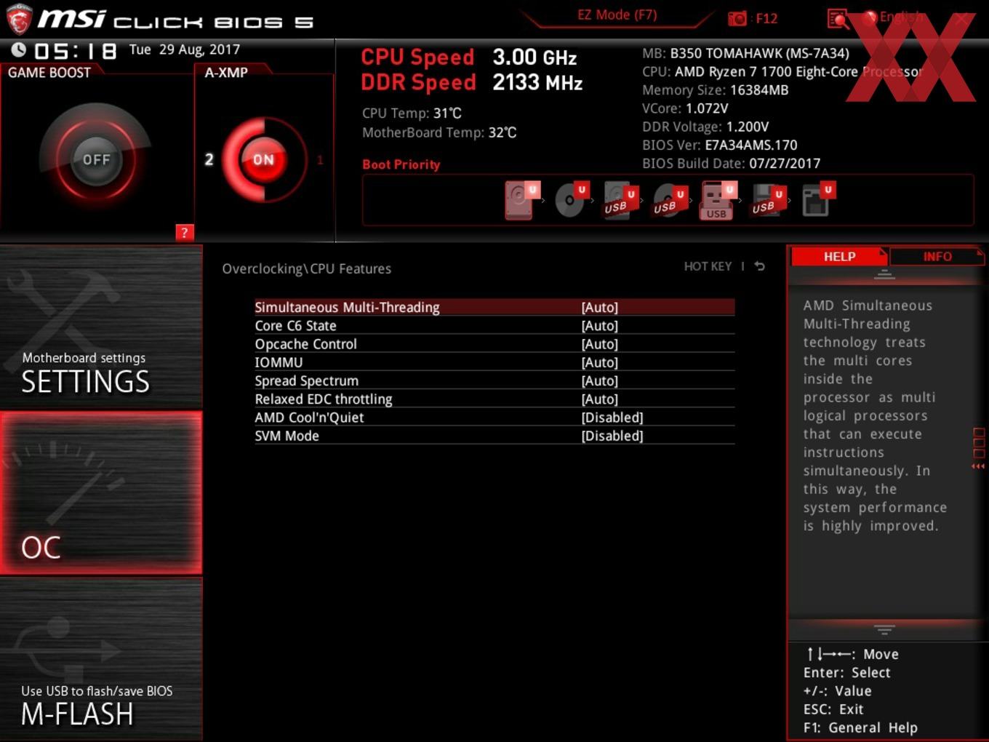This screenshot has width=989, height=742.
Task: Open the M-FLASH section
Action: [x=101, y=659]
